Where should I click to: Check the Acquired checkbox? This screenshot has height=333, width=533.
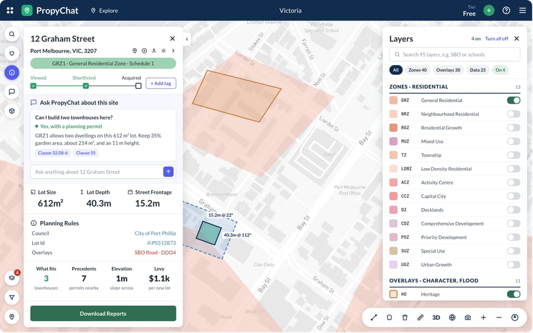(138, 85)
